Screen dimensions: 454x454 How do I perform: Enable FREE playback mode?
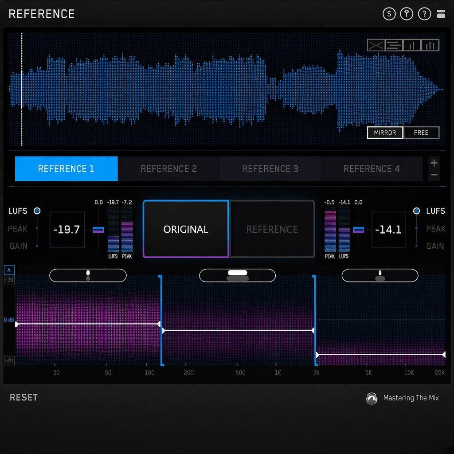pyautogui.click(x=421, y=133)
